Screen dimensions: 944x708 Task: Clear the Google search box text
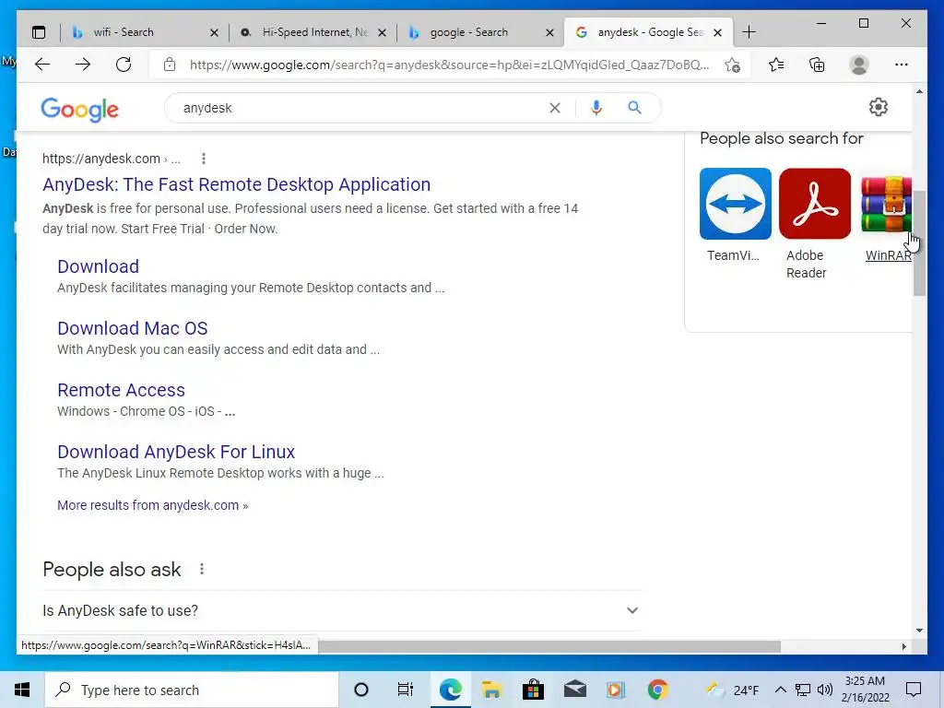554,108
